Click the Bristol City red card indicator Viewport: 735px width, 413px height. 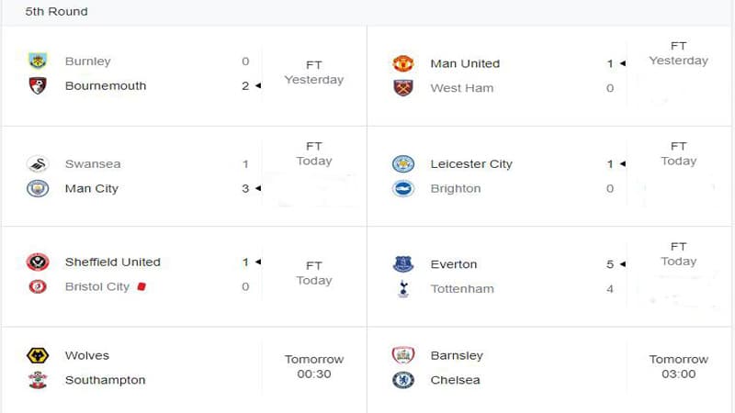(x=141, y=286)
